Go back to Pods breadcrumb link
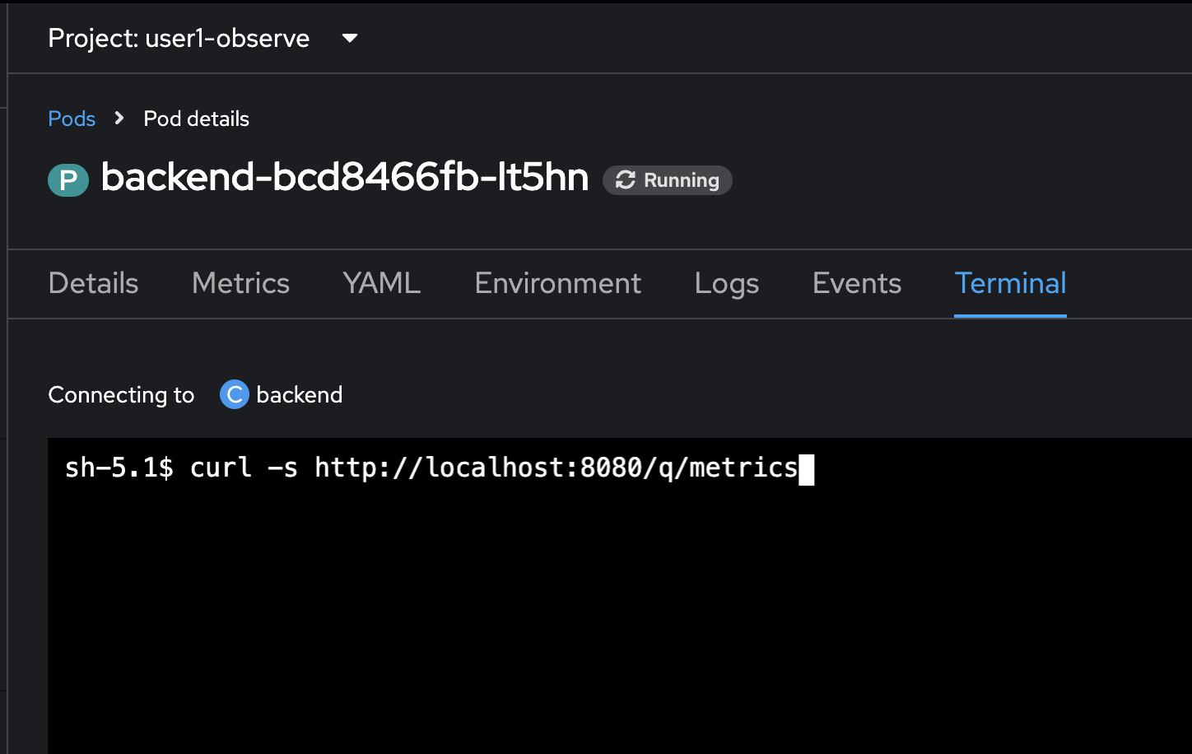This screenshot has height=754, width=1192. coord(72,119)
